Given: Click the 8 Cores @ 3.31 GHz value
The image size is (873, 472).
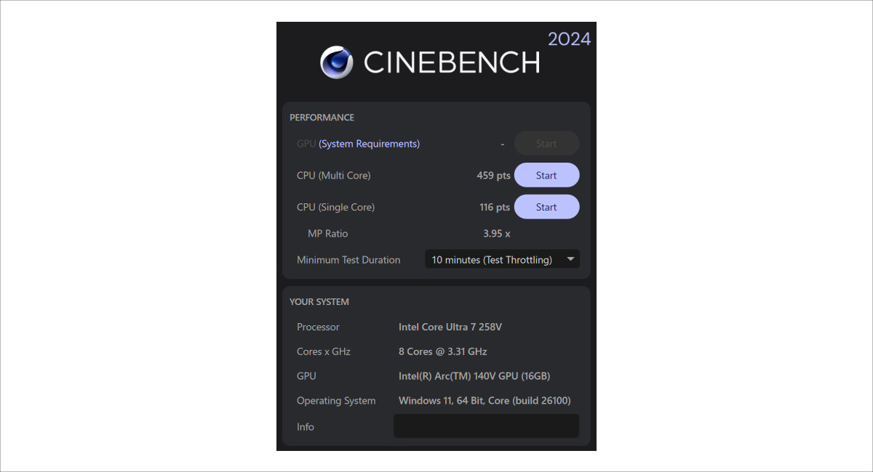Looking at the screenshot, I should click(x=443, y=351).
